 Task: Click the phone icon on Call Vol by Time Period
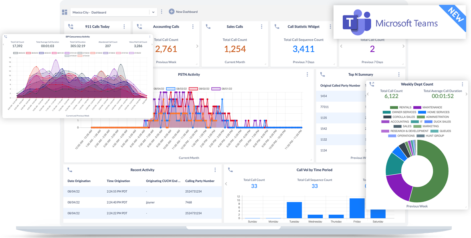point(230,170)
